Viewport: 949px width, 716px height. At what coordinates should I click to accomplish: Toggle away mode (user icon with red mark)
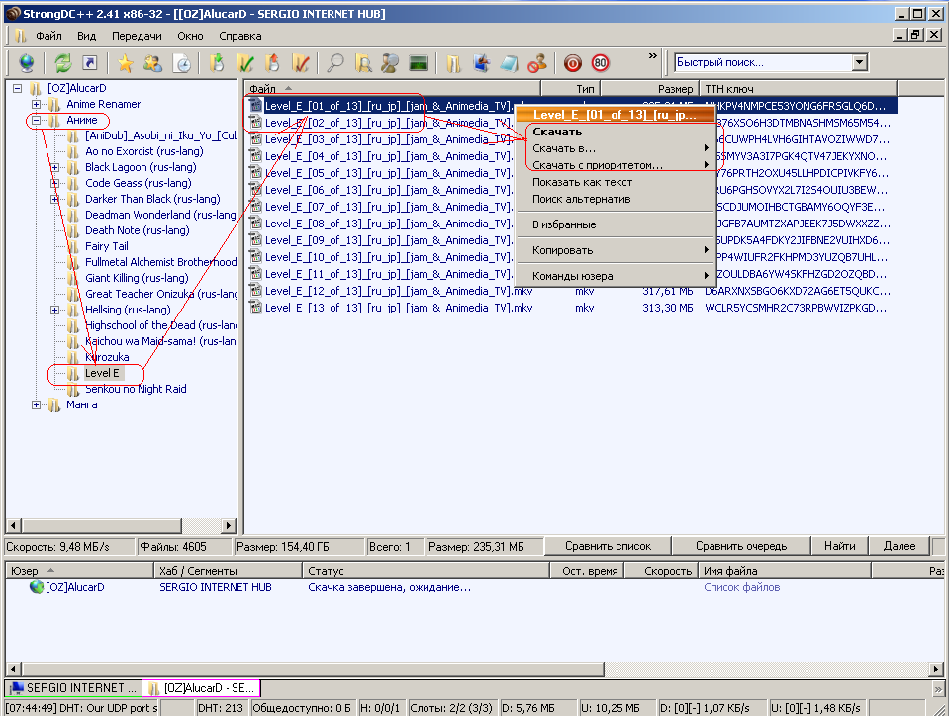pyautogui.click(x=536, y=62)
